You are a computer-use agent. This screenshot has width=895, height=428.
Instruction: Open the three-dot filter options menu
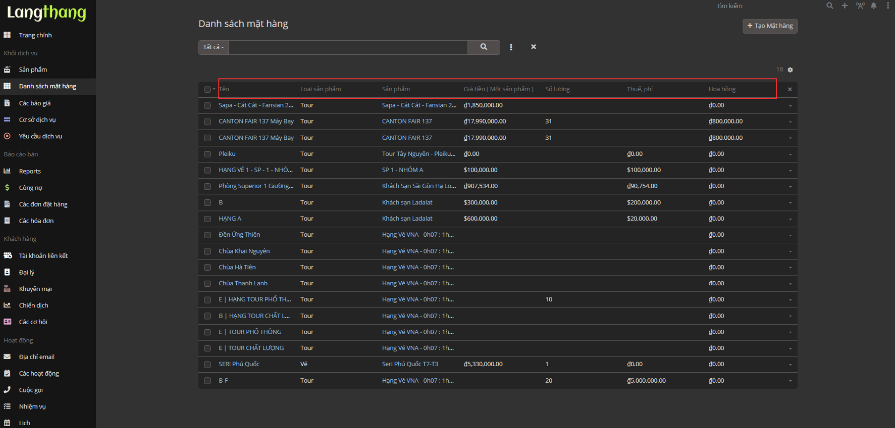tap(511, 47)
